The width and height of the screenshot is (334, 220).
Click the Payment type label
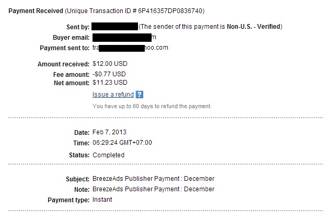coord(68,200)
